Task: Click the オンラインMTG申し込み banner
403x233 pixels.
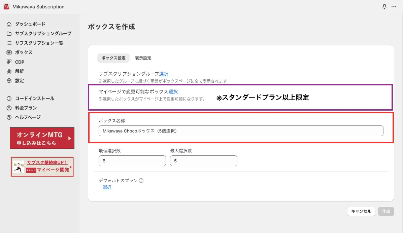Action: (x=42, y=138)
